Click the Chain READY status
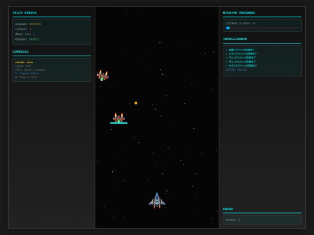 coord(34,39)
